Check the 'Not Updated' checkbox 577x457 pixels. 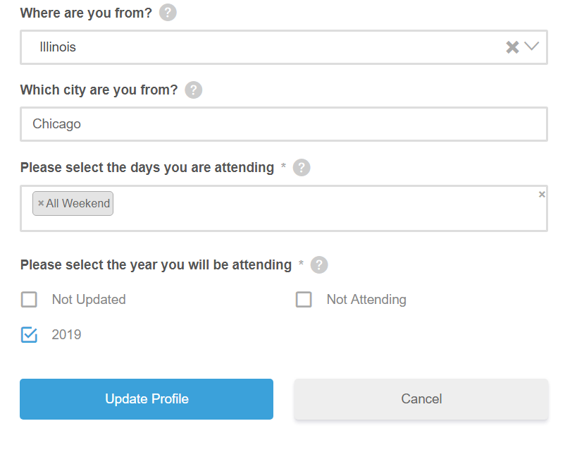(x=29, y=300)
